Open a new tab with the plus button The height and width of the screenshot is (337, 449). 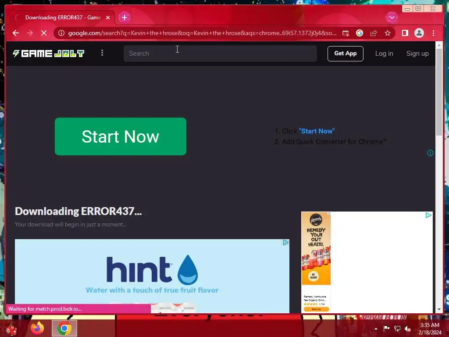coord(124,18)
